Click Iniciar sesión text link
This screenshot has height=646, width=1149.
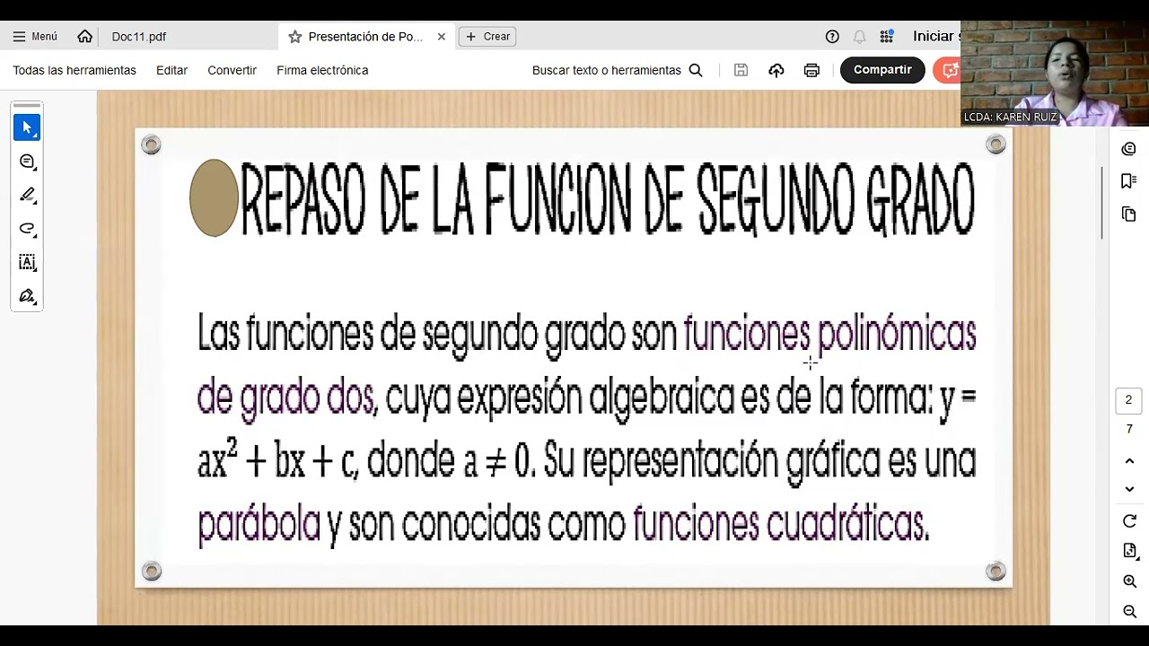click(936, 37)
